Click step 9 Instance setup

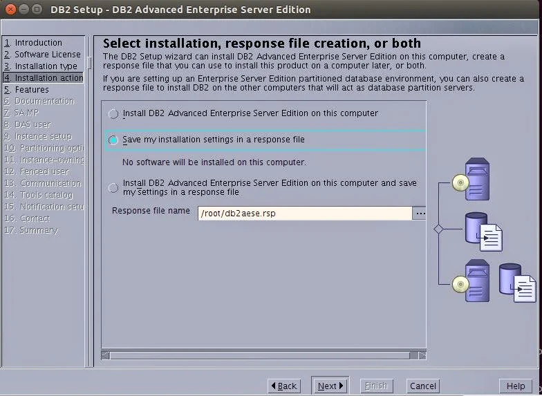pos(37,136)
